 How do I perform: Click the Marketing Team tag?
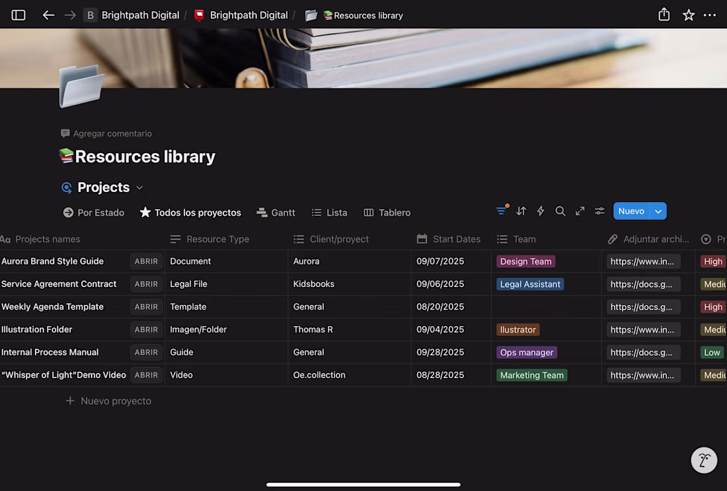(532, 375)
